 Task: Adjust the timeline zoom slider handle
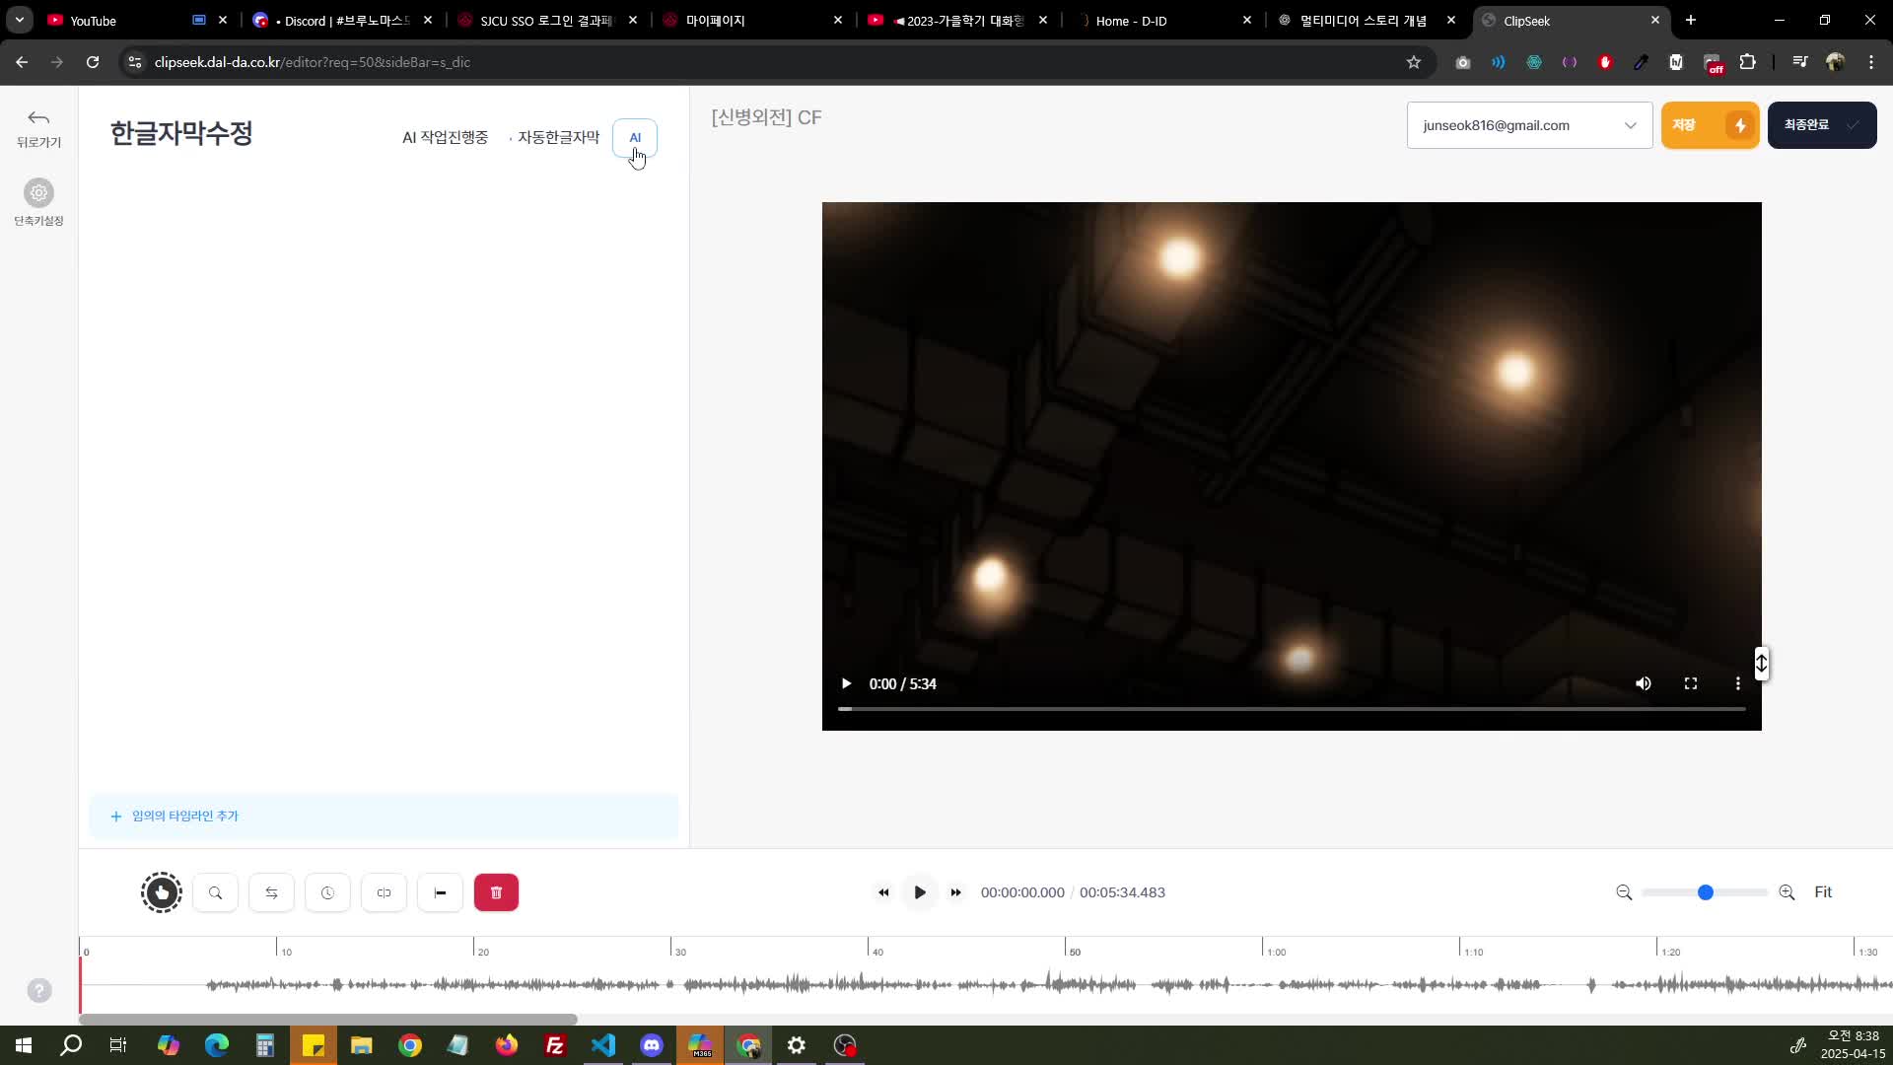click(1706, 893)
